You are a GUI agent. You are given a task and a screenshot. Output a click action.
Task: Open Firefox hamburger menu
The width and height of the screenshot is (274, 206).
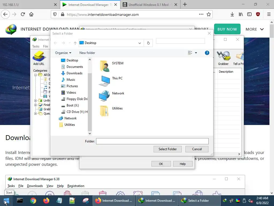point(269,14)
